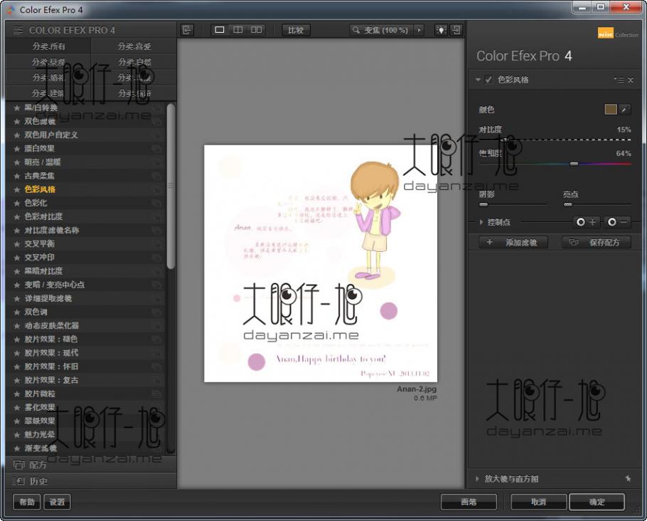This screenshot has width=647, height=521.
Task: Click 保存配方 save recipe button
Action: point(597,243)
